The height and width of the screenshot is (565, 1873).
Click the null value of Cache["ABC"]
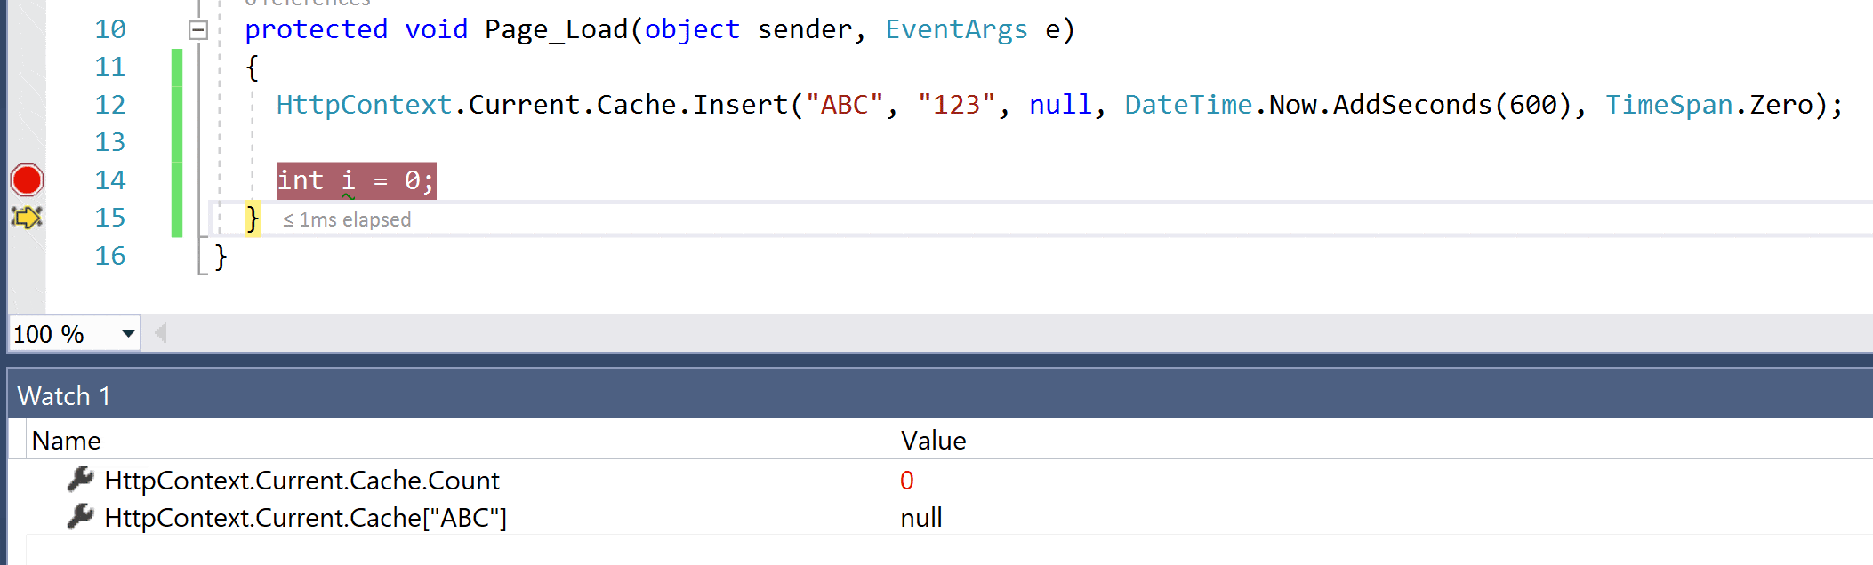pos(921,518)
